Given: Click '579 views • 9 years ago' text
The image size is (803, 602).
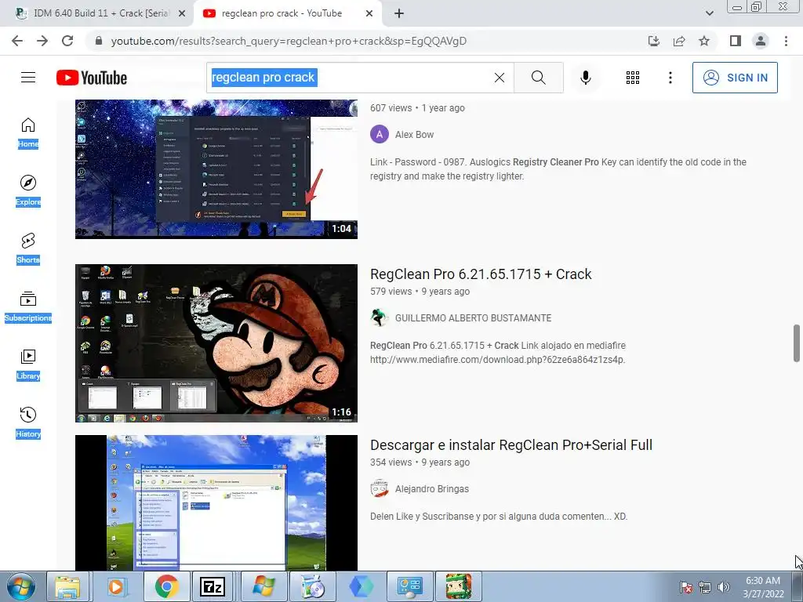Looking at the screenshot, I should coord(420,292).
